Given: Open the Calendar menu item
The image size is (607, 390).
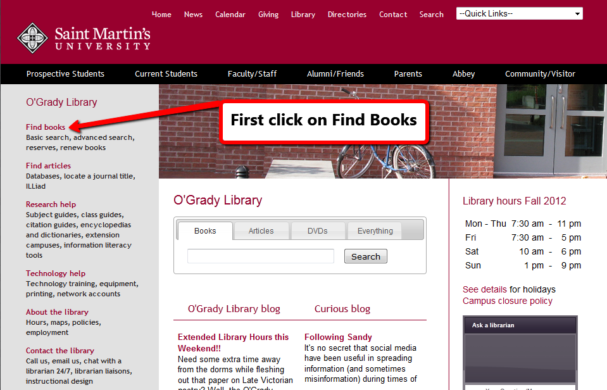Looking at the screenshot, I should pos(230,14).
